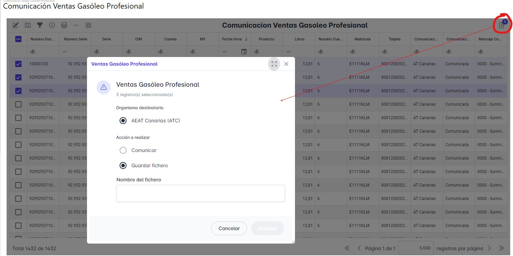Click the funnel filter toolbar icon
The height and width of the screenshot is (256, 513).
[x=40, y=25]
